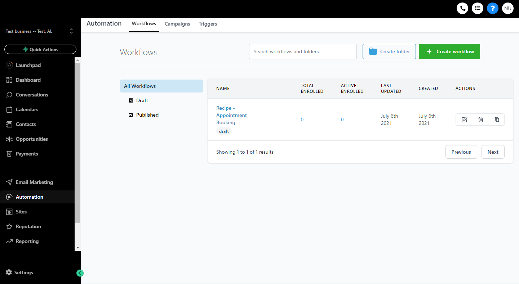Open Recipe - Appointment Booking workflow link
This screenshot has width=519, height=284.
[x=232, y=115]
